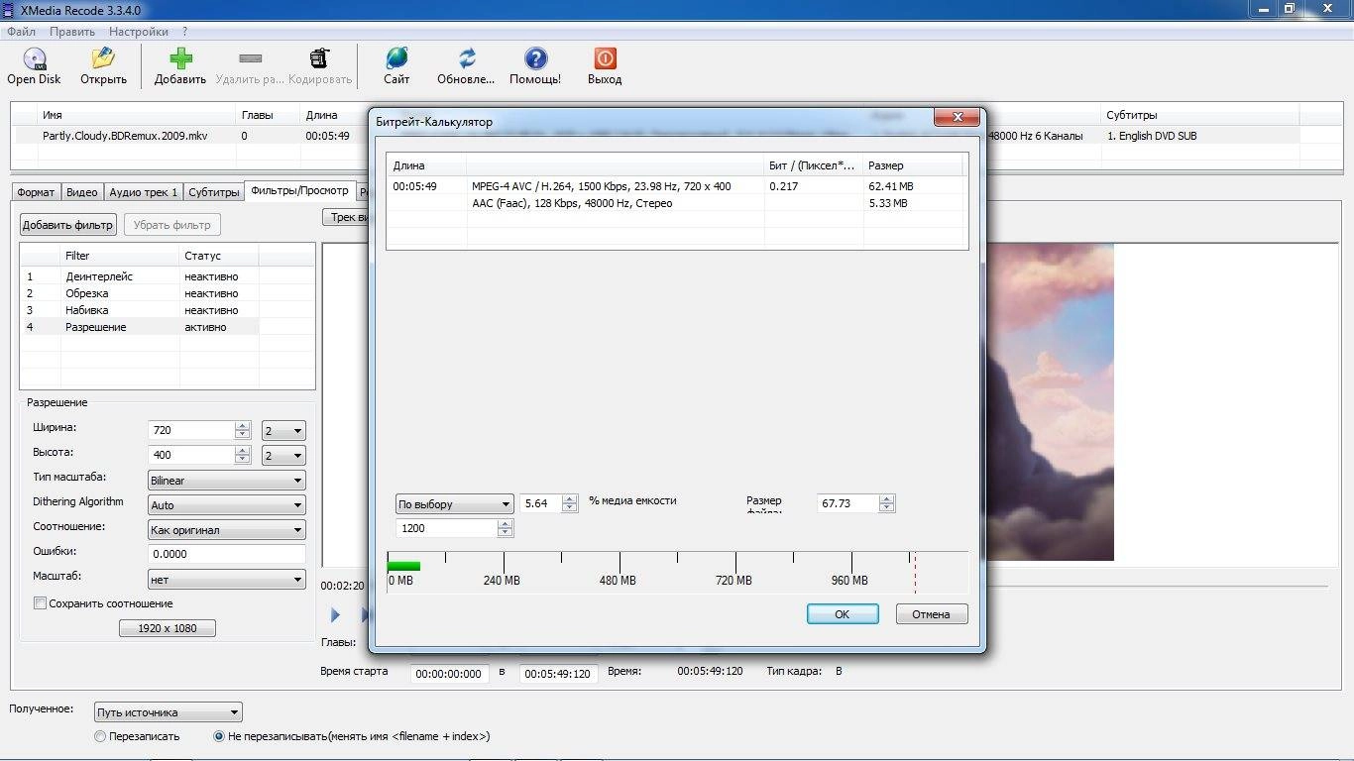Switch to the Субтитры tab

214,192
